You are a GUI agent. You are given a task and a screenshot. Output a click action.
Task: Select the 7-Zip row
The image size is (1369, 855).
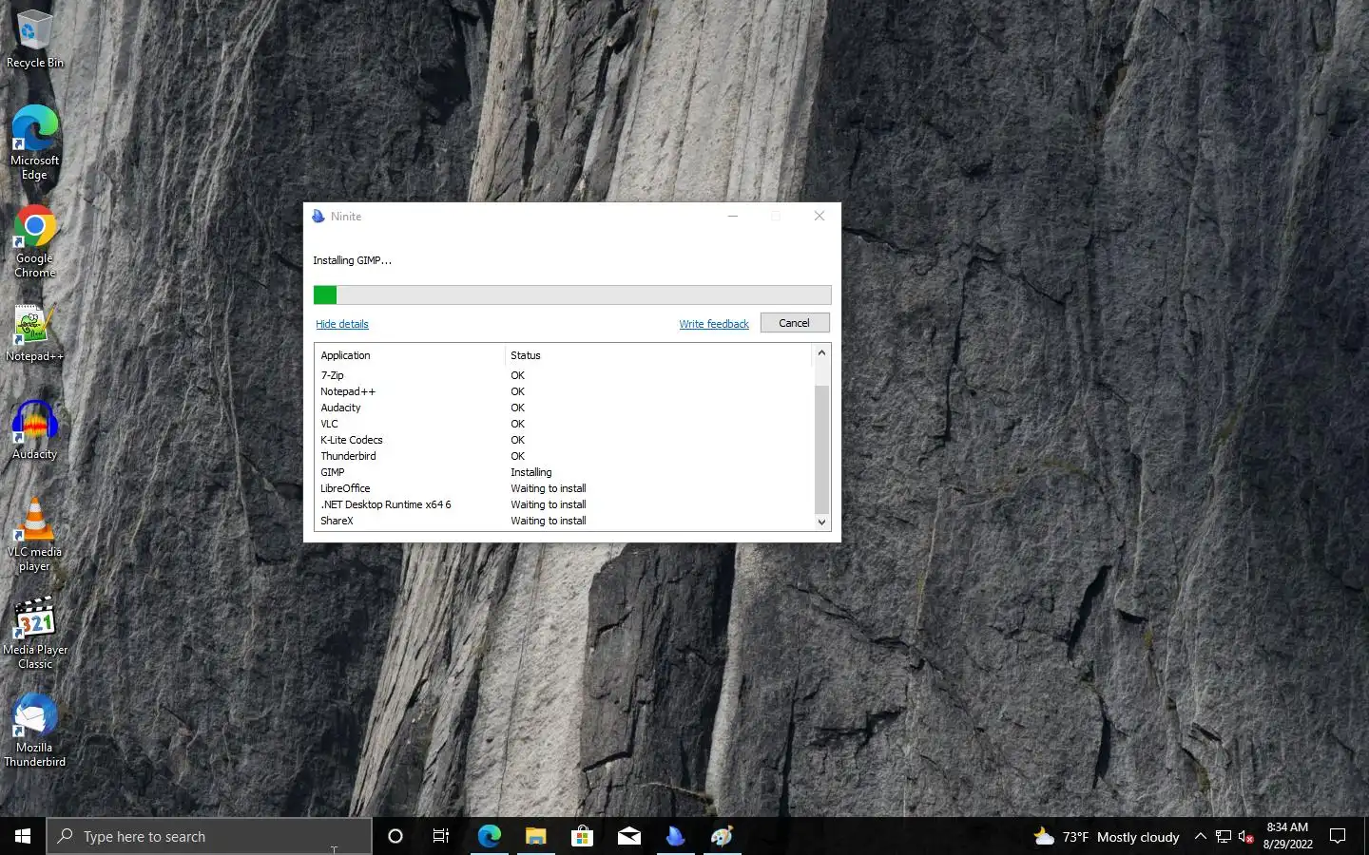point(564,375)
